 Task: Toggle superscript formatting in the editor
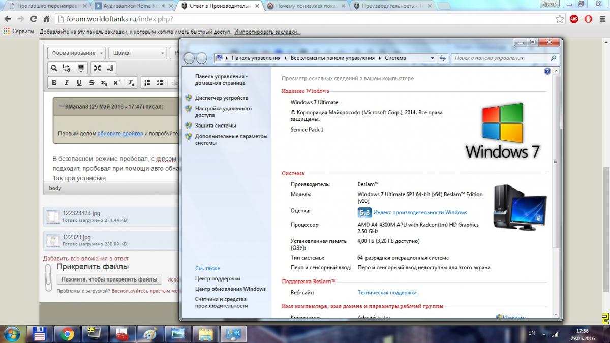[116, 83]
